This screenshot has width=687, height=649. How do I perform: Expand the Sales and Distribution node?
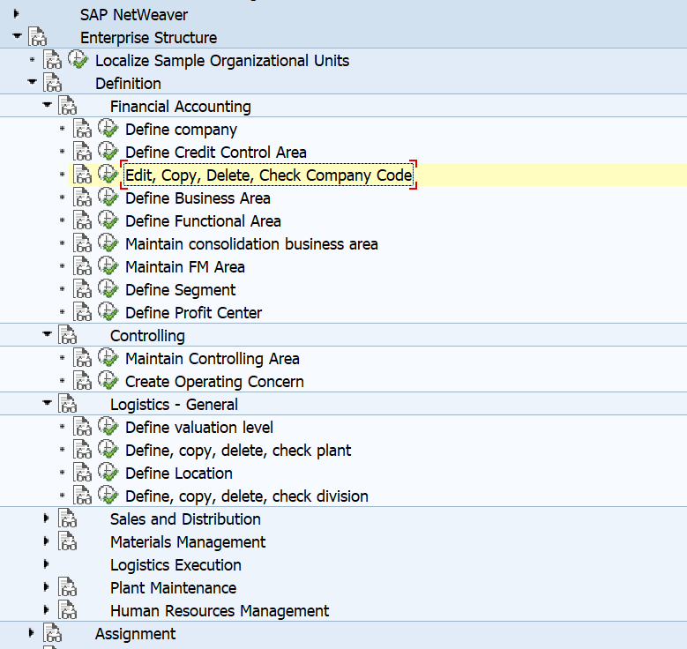click(x=47, y=518)
